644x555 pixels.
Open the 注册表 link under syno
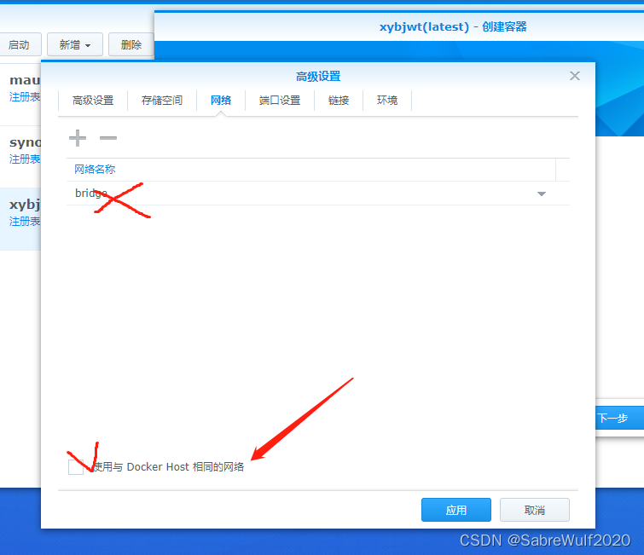[x=25, y=159]
